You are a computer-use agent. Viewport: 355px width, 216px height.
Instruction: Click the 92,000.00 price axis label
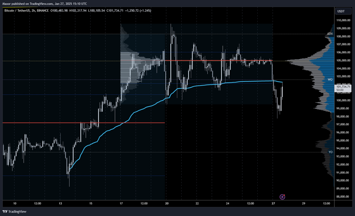point(343,165)
